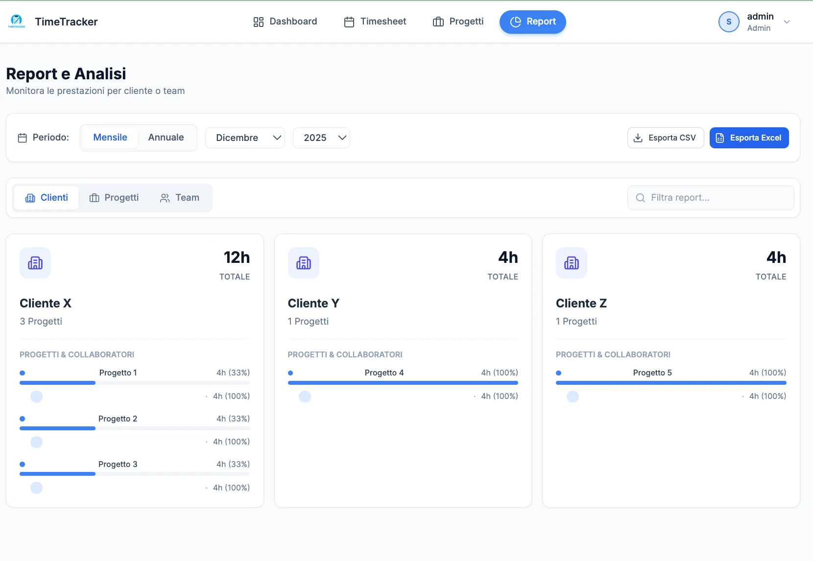Switch to the Progetti report tab

pyautogui.click(x=114, y=198)
